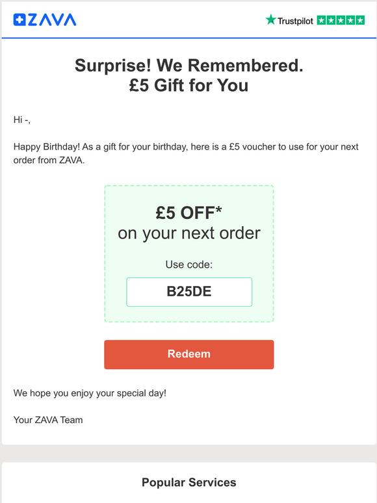Click the blue ZAVA cross logo icon
This screenshot has width=377, height=503.
tap(19, 19)
